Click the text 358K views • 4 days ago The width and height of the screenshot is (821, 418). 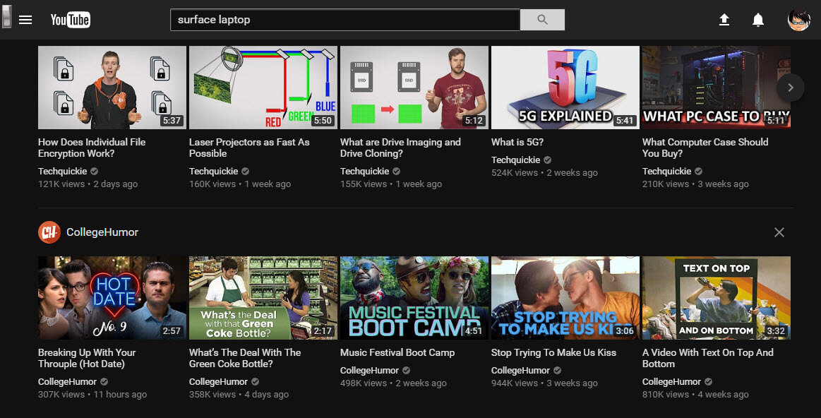coord(239,395)
